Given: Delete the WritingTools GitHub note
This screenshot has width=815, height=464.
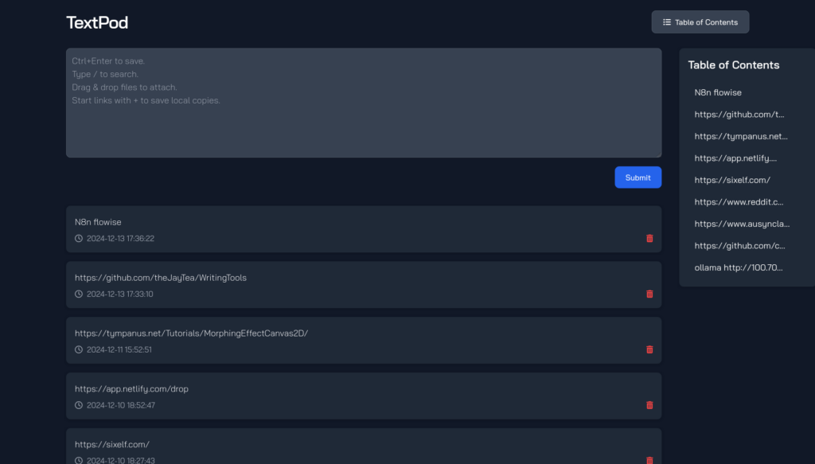Looking at the screenshot, I should (649, 294).
